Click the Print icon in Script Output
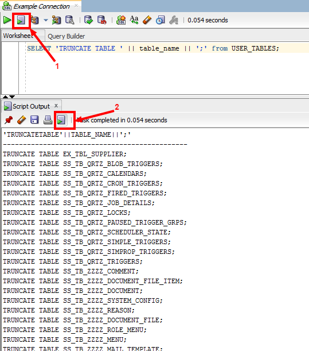 pyautogui.click(x=48, y=120)
